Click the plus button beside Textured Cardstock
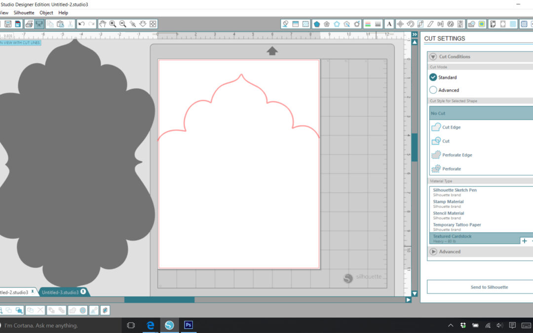 pyautogui.click(x=524, y=241)
